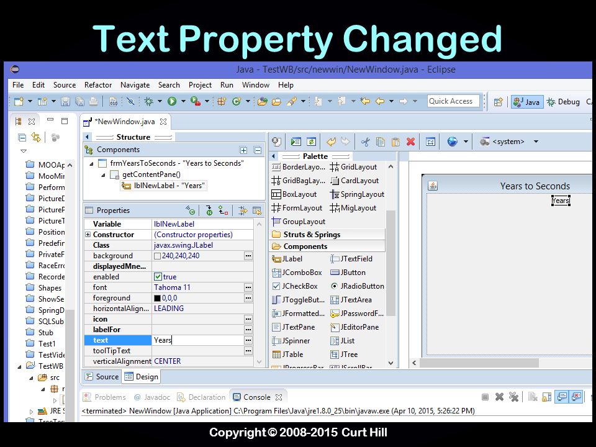Select JTextArea component in the Palette

351,300
